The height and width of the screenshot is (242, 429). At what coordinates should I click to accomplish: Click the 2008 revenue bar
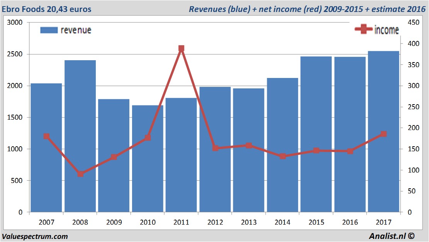(80, 136)
